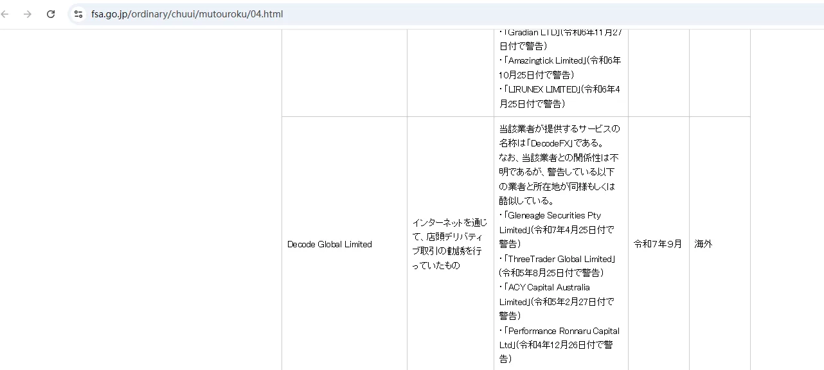Click the 'Gradian LTD' entry at top

click(x=532, y=32)
